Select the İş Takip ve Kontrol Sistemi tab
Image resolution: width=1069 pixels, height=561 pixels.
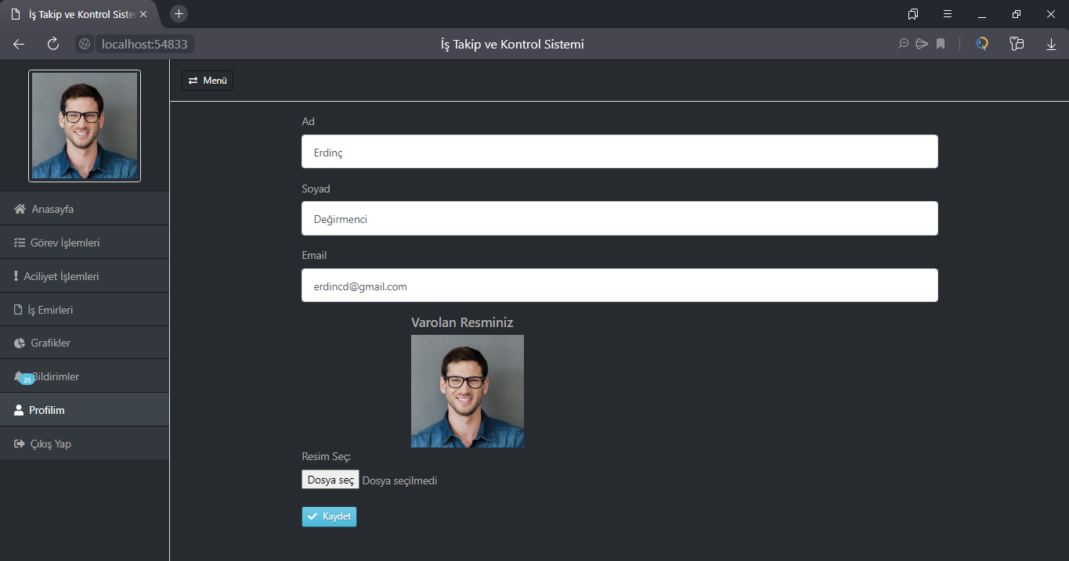(74, 13)
